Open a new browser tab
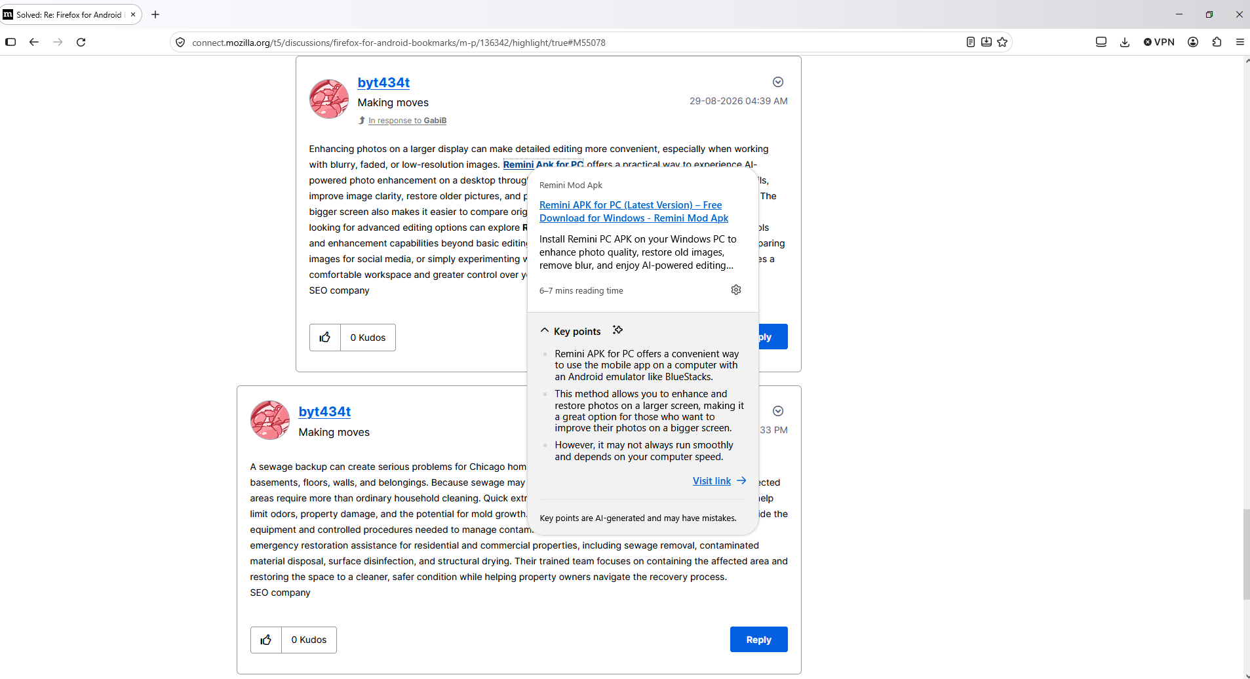The width and height of the screenshot is (1250, 679). tap(155, 14)
